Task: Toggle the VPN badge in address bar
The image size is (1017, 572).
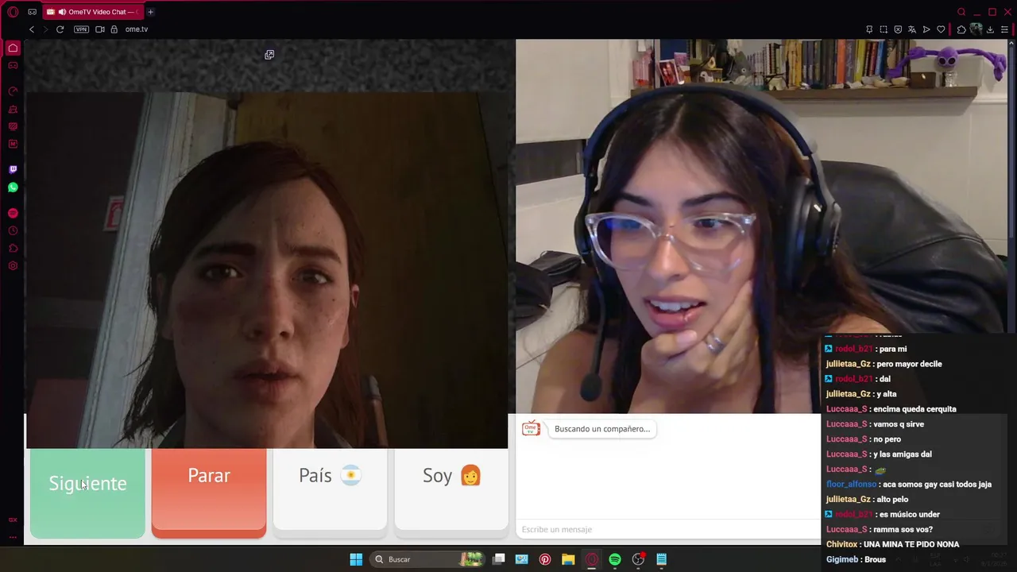Action: pos(81,29)
